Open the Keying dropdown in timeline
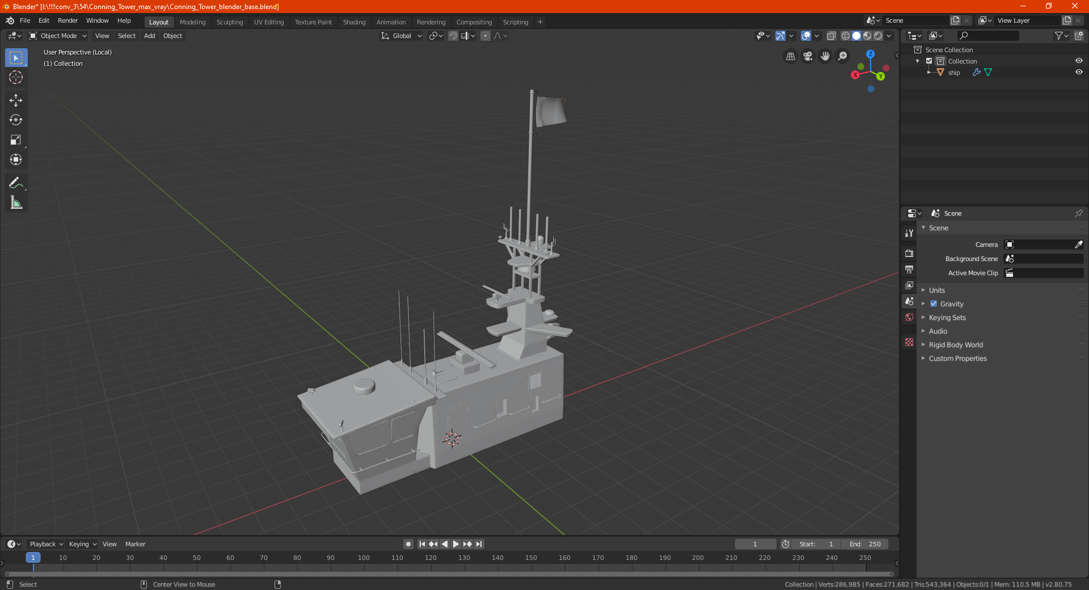 [83, 544]
